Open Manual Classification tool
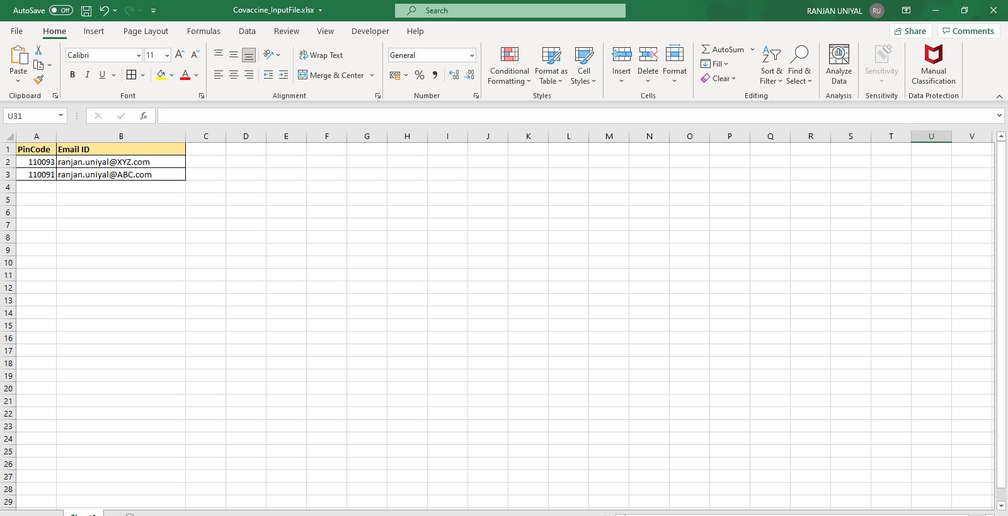Screen dimensions: 1008x516 pyautogui.click(x=933, y=64)
